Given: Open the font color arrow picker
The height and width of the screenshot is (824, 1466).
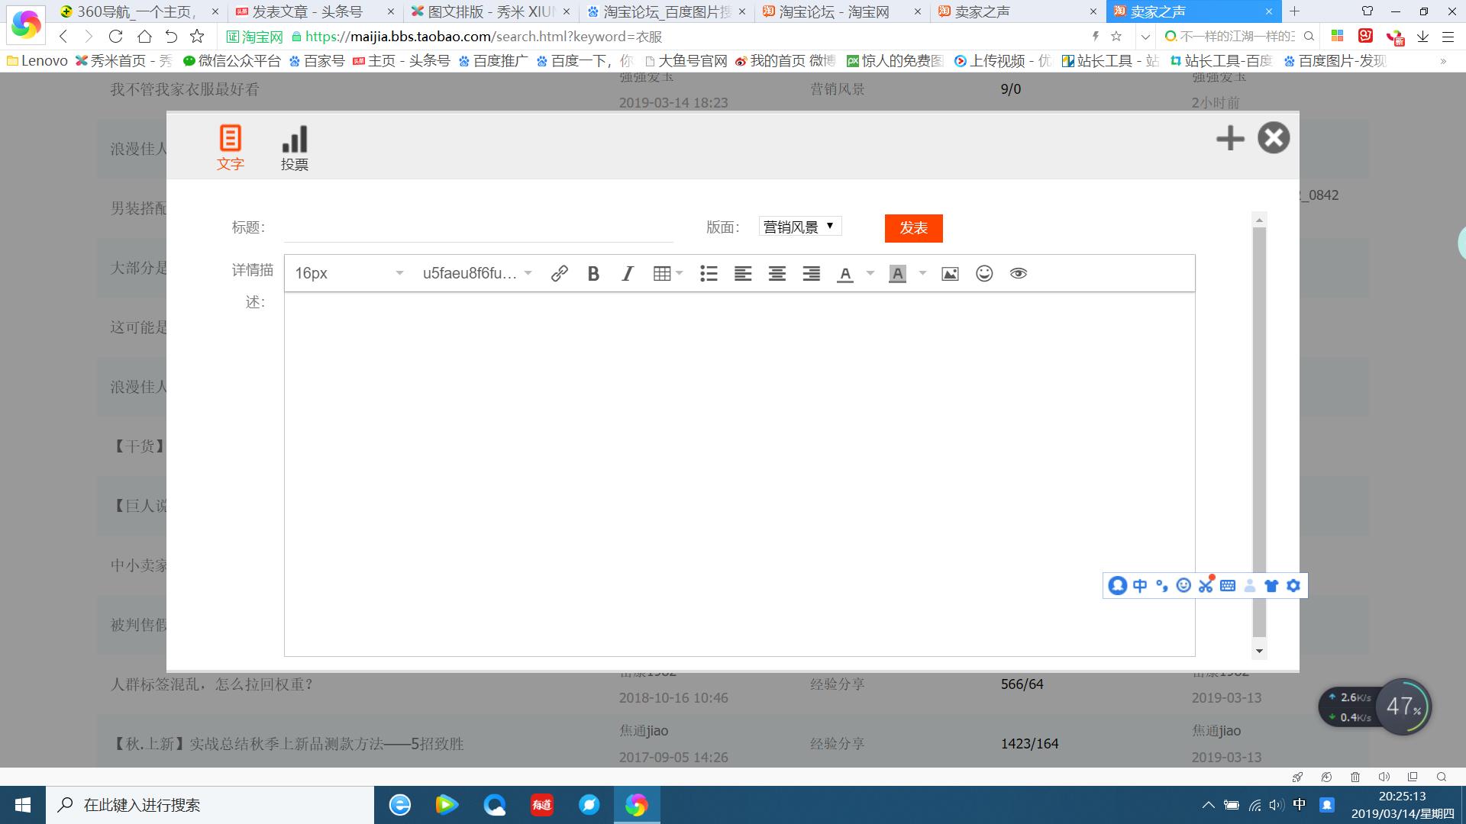Looking at the screenshot, I should point(870,273).
